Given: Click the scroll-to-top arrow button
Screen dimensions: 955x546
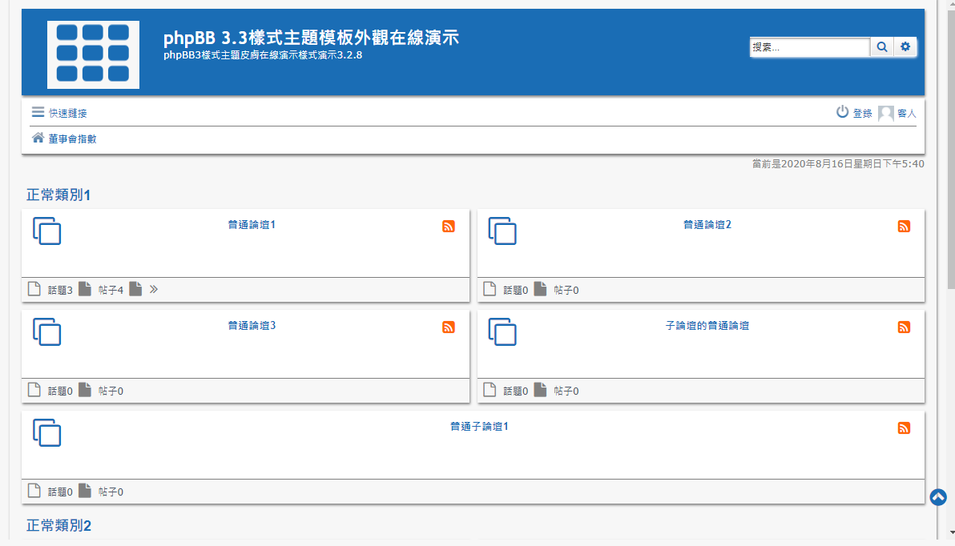Looking at the screenshot, I should (938, 497).
